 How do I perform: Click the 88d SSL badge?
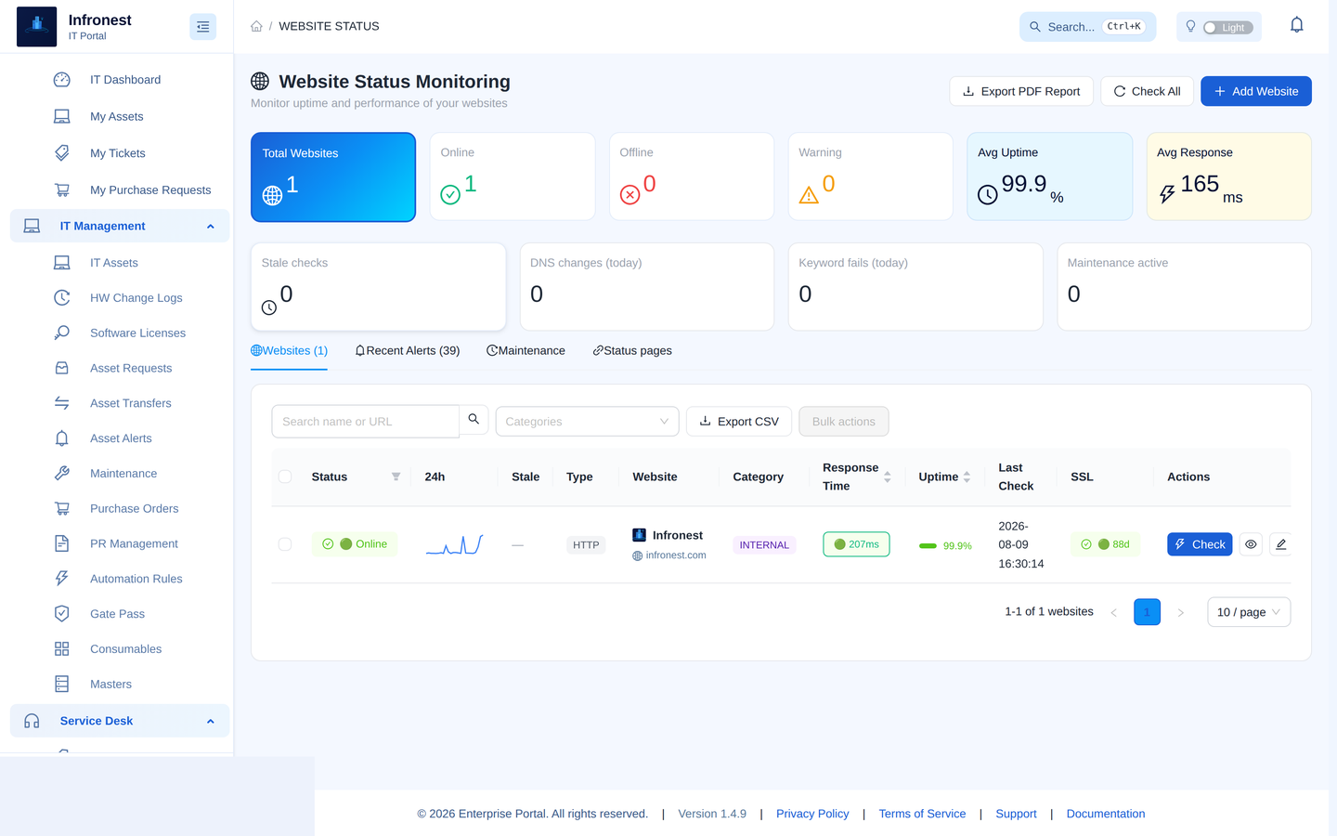pyautogui.click(x=1105, y=544)
